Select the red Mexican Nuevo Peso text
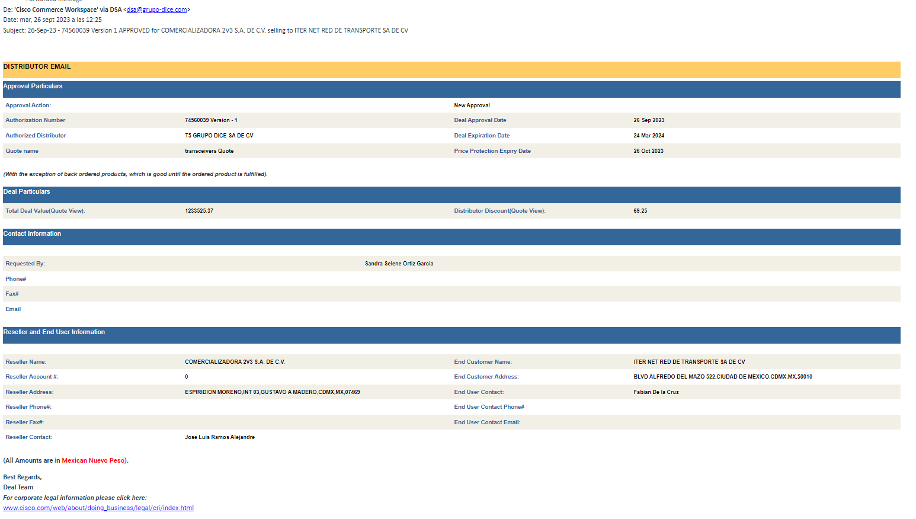Screen dimensions: 916x519 93,461
